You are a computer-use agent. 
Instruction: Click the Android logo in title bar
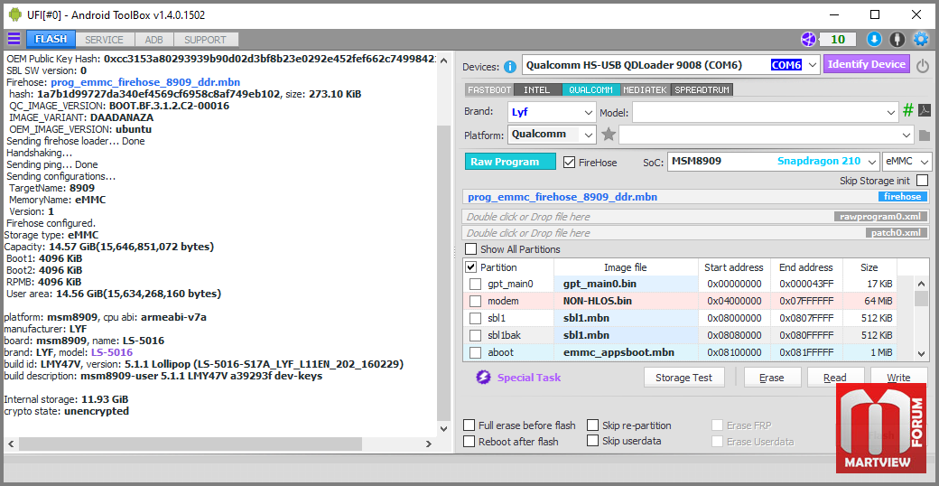pyautogui.click(x=15, y=14)
